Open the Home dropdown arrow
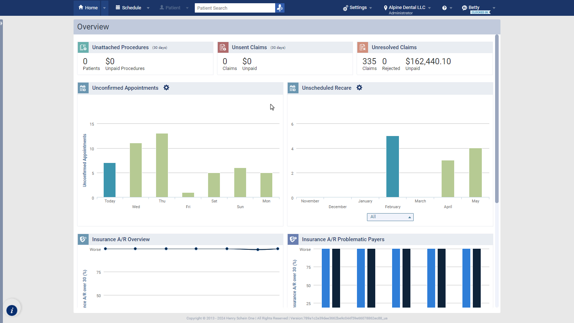The height and width of the screenshot is (323, 574). [104, 8]
